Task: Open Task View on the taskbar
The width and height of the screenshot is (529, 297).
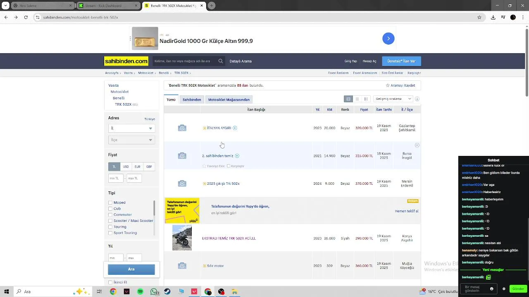Action: [99, 292]
